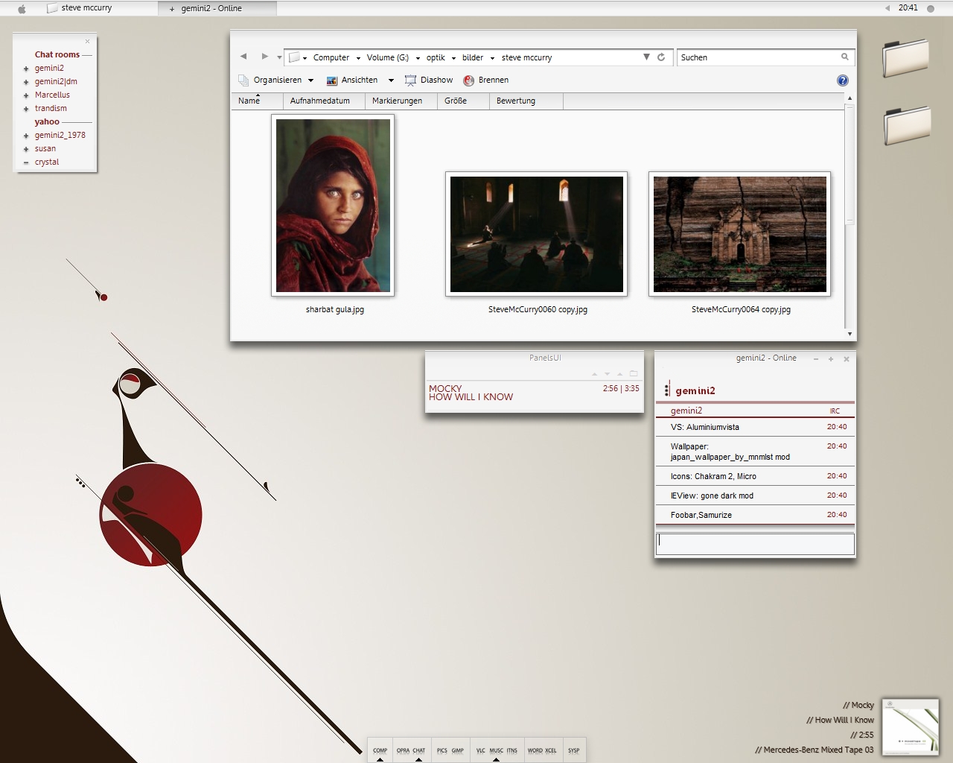
Task: Select the SteveMcCurry0064 copy.jpg thumbnail
Action: [740, 234]
